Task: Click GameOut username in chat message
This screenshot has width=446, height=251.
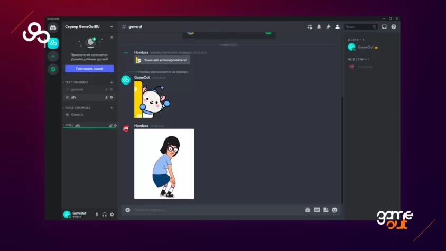Action: pyautogui.click(x=142, y=77)
